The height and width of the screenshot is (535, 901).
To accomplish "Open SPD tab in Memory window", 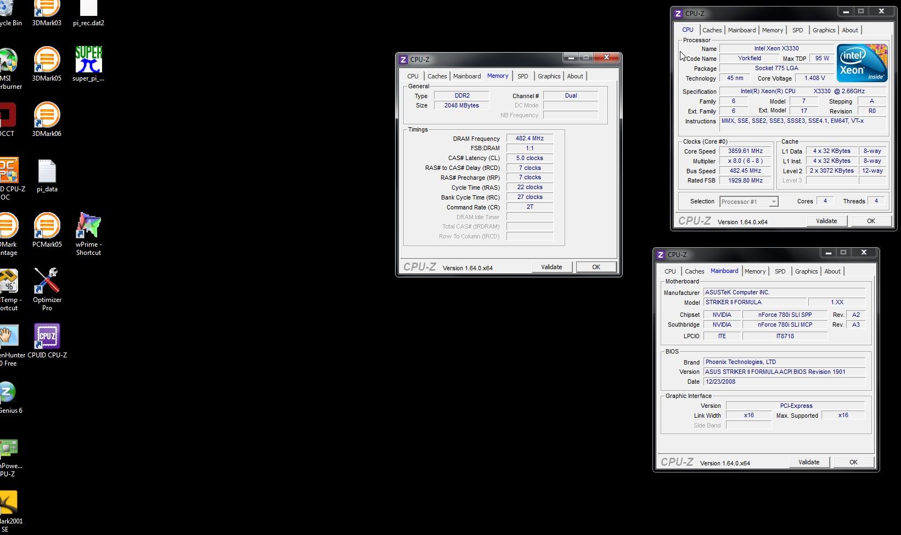I will (x=522, y=76).
